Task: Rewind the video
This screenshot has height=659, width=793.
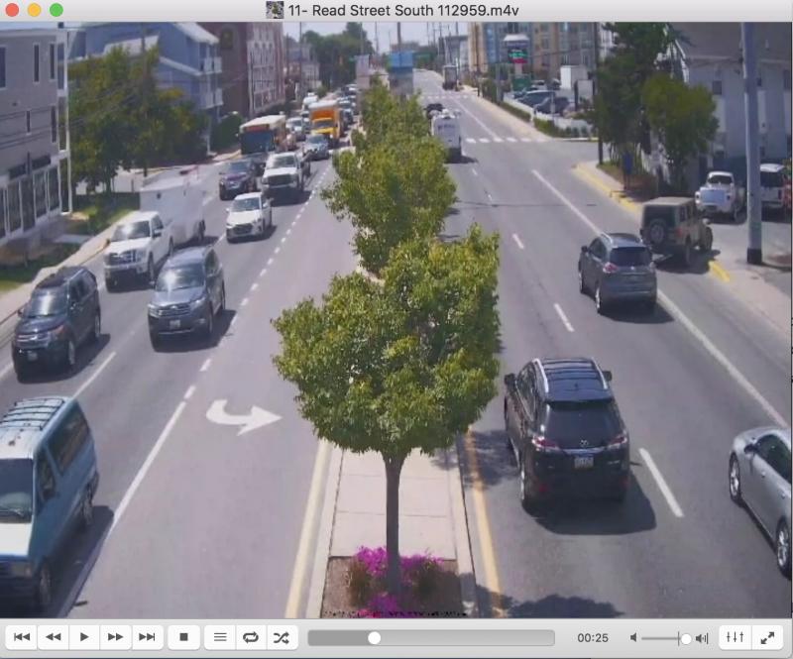Action: point(53,637)
